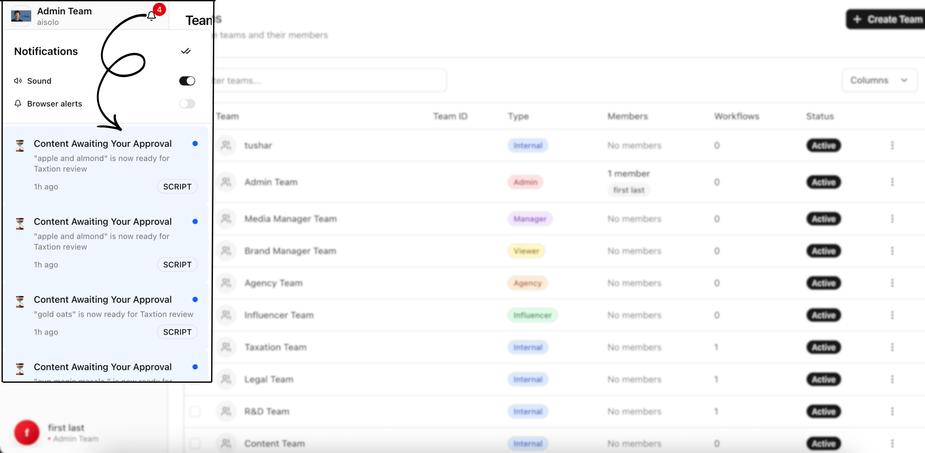Open three-dot menu for tushar team
Image resolution: width=925 pixels, height=453 pixels.
click(892, 145)
